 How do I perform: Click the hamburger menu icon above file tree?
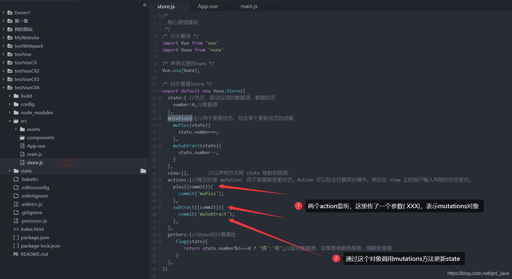coord(145,5)
